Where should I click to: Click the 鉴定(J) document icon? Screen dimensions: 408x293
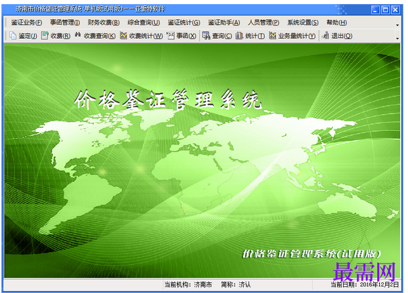pyautogui.click(x=13, y=36)
